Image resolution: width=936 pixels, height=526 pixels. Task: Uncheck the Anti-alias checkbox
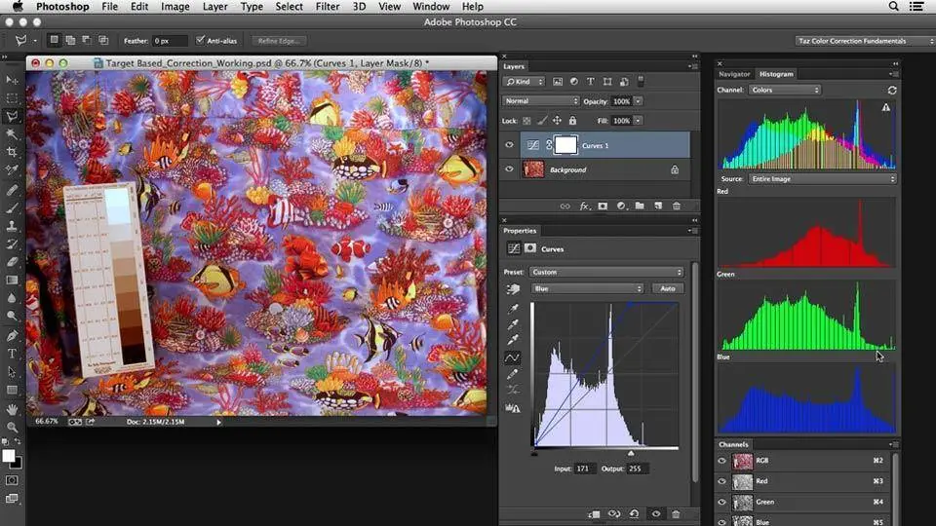click(201, 41)
